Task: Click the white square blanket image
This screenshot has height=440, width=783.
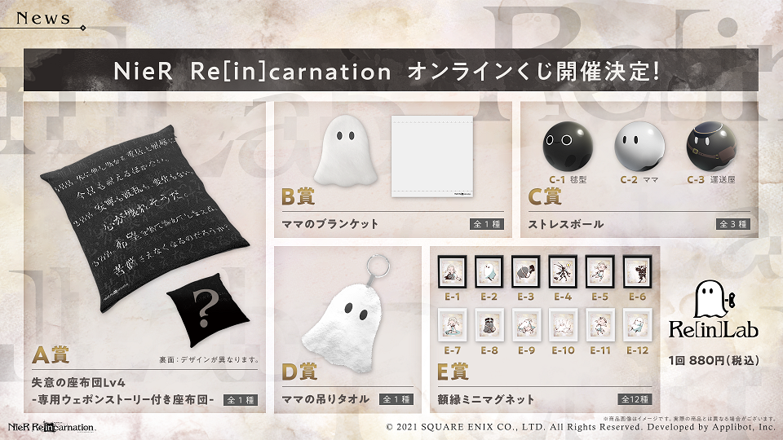Action: (x=432, y=156)
